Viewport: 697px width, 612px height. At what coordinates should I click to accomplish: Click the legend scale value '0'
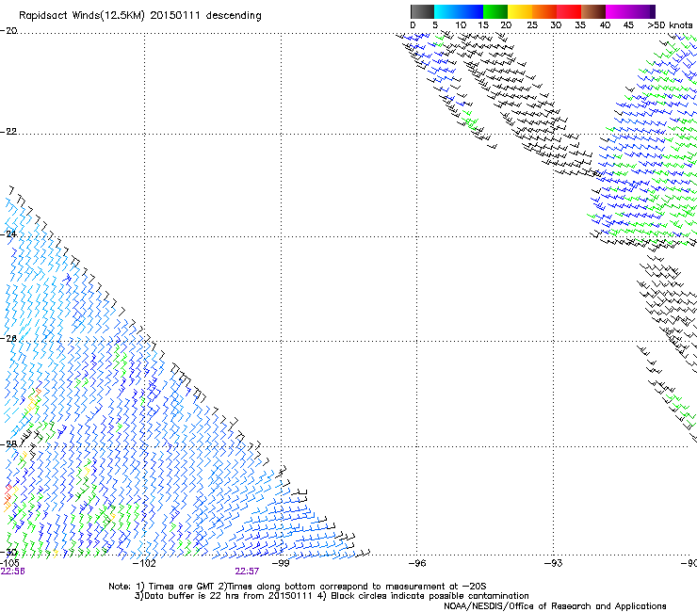413,25
